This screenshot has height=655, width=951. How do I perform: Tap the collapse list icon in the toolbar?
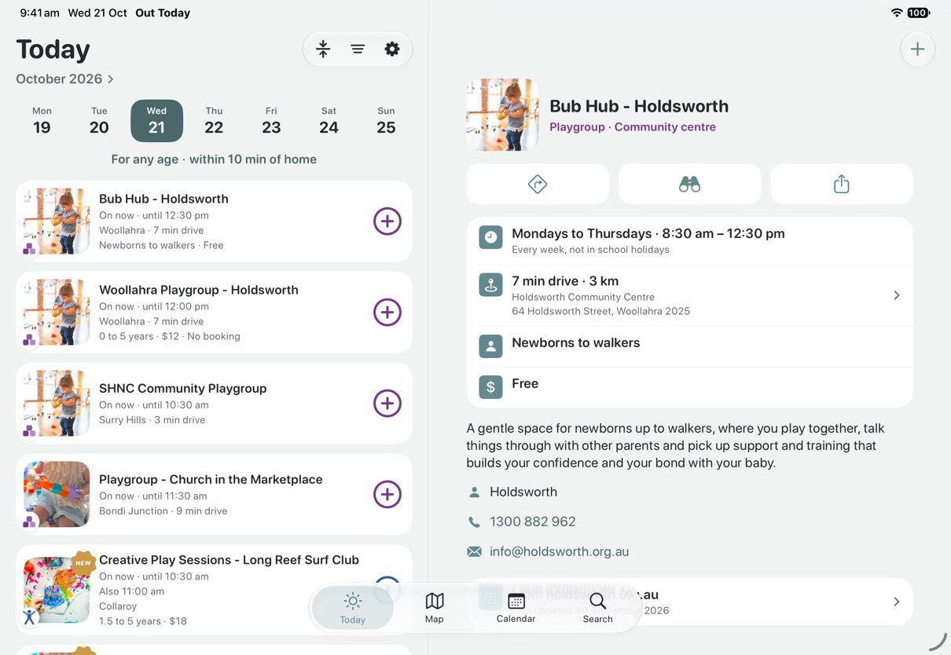tap(323, 49)
